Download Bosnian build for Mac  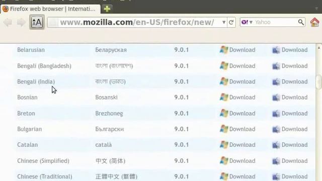point(290,97)
